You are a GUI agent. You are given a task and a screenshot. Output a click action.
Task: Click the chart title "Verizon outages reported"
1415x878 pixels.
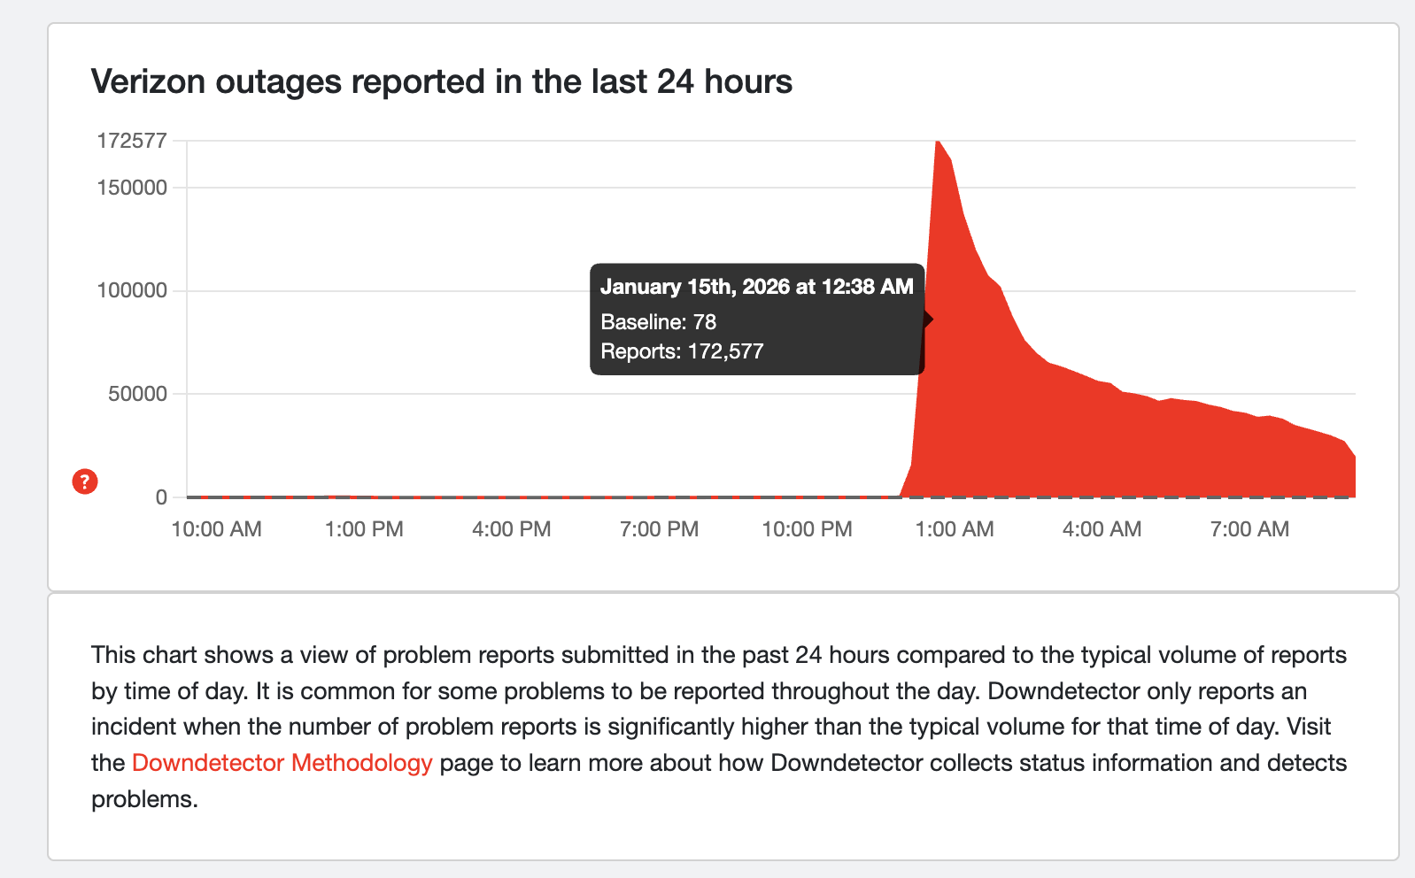(x=441, y=81)
